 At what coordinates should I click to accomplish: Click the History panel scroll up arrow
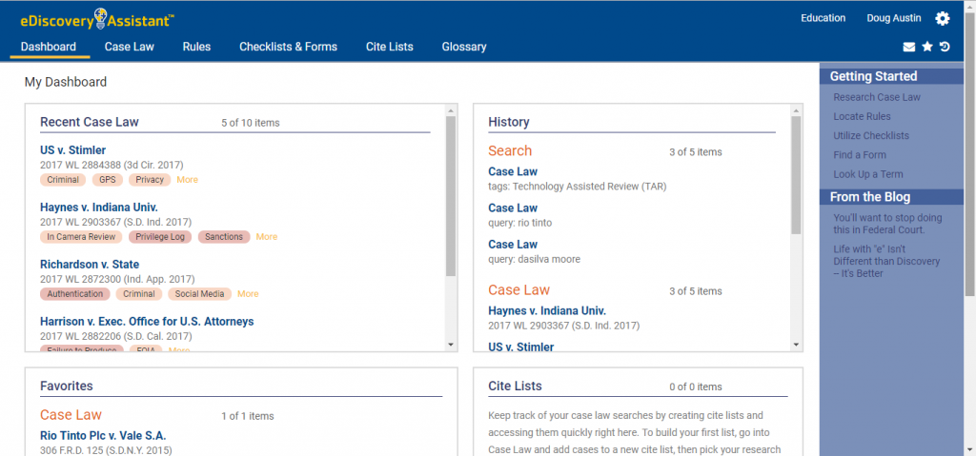(796, 110)
